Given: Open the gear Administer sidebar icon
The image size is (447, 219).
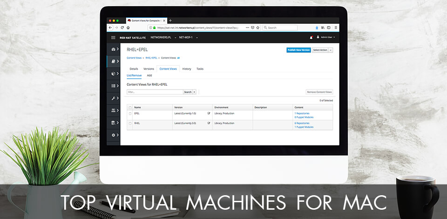Looking at the screenshot, I should 113,135.
